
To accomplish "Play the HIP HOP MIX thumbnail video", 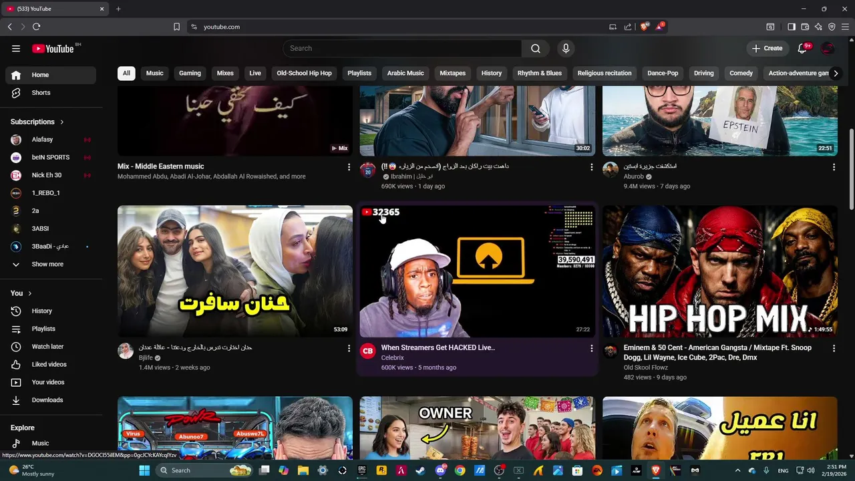I will pos(719,271).
